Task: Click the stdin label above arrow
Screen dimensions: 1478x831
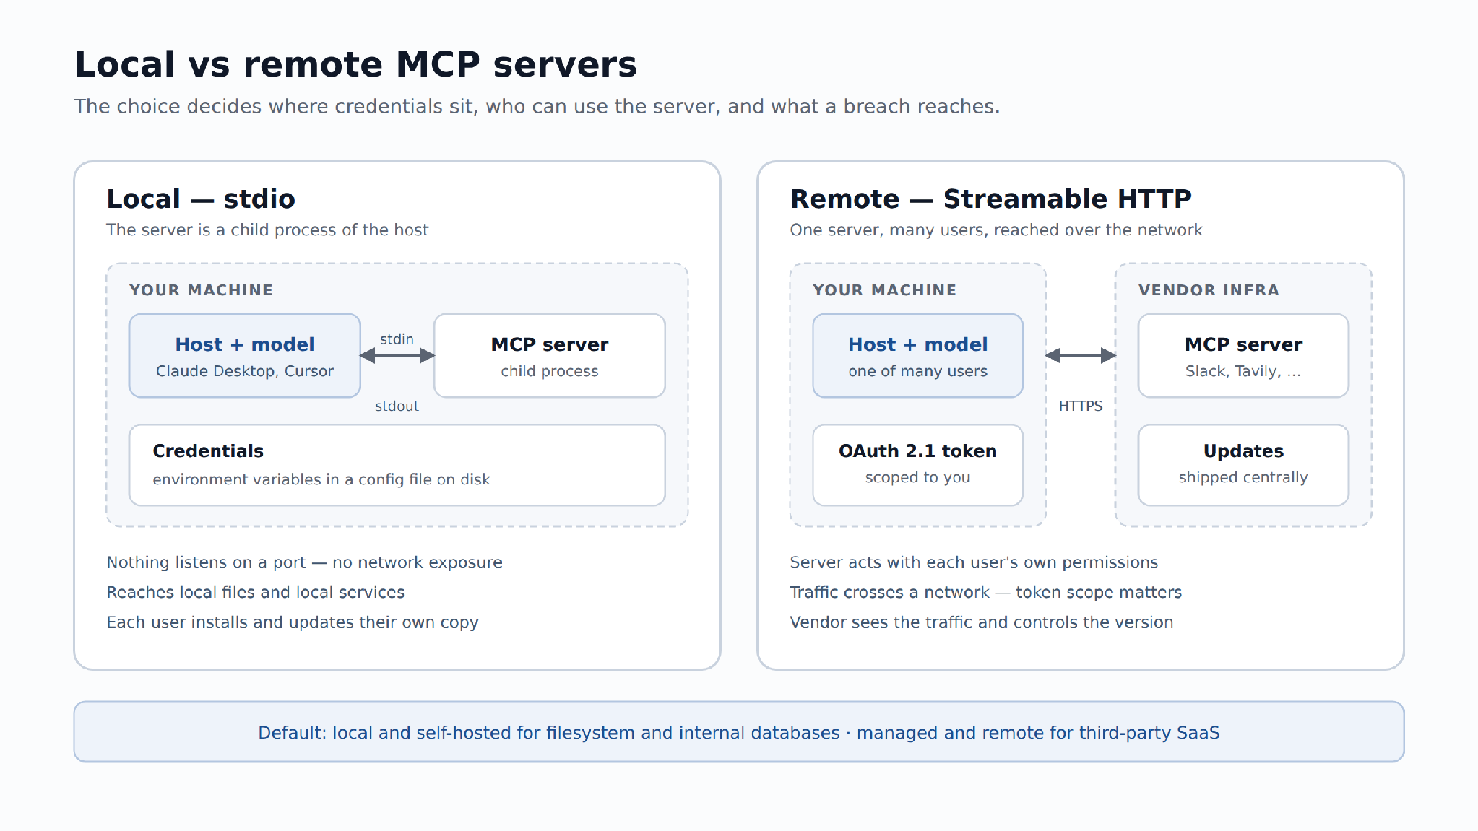Action: coord(397,339)
